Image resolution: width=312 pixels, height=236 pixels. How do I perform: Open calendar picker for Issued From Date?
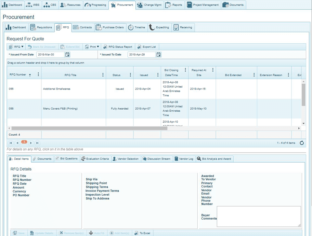pyautogui.click(x=67, y=55)
